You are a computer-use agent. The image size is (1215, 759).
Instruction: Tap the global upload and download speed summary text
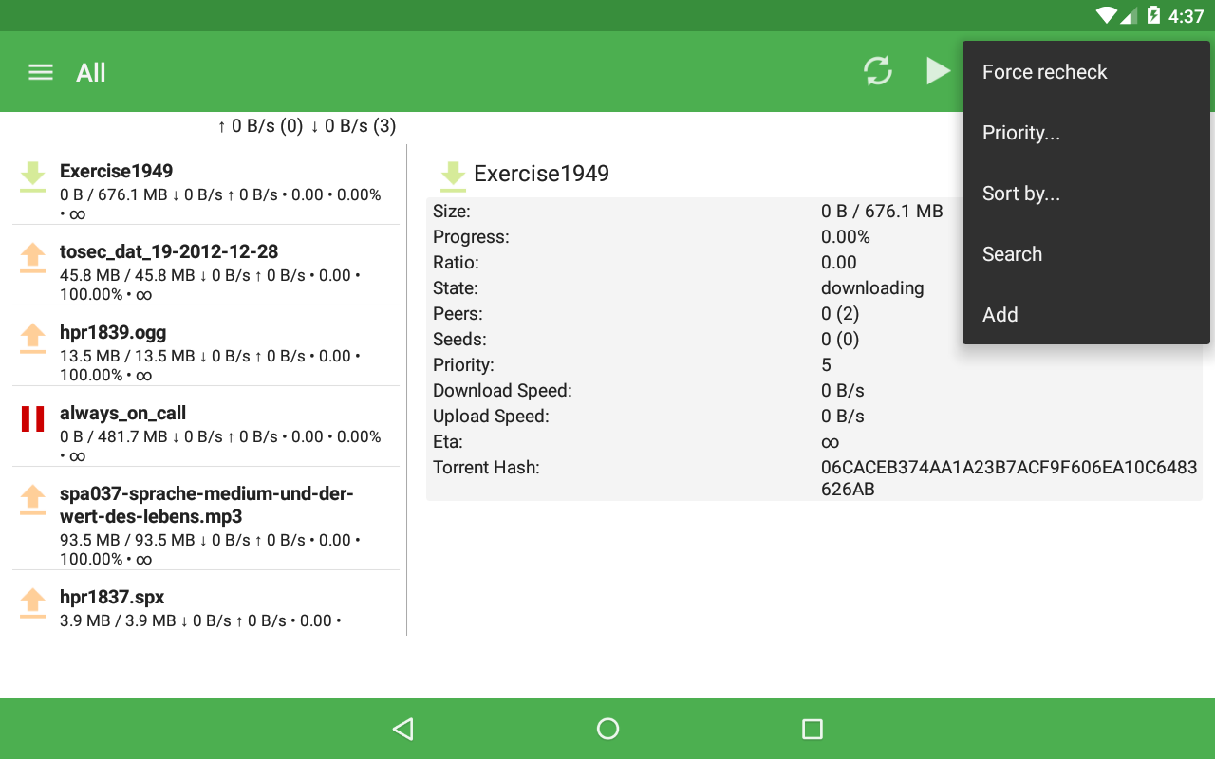coord(307,126)
